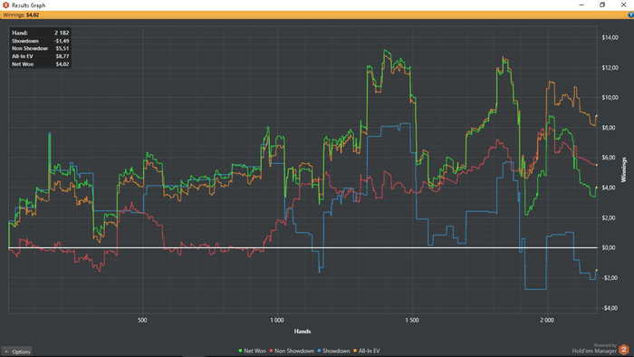Toggle the All-In EV legend entry
634x357 pixels.
(366, 351)
